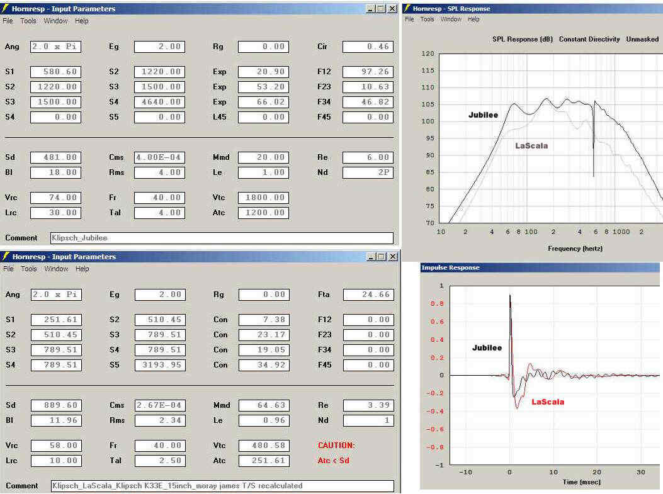Click the Bl field showing 11.96
This screenshot has height=494, width=663.
(56, 421)
